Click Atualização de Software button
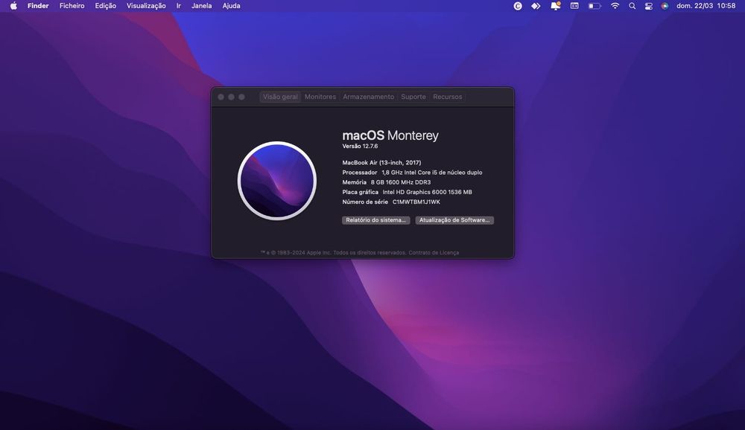745x430 pixels. pyautogui.click(x=454, y=219)
